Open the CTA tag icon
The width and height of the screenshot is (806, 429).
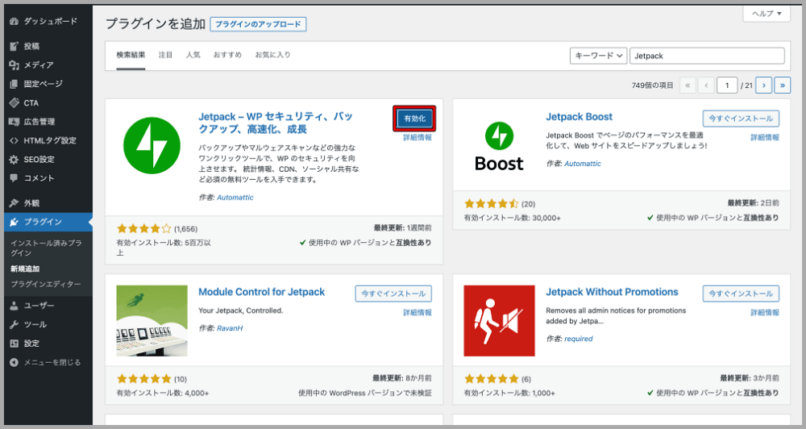pos(14,103)
